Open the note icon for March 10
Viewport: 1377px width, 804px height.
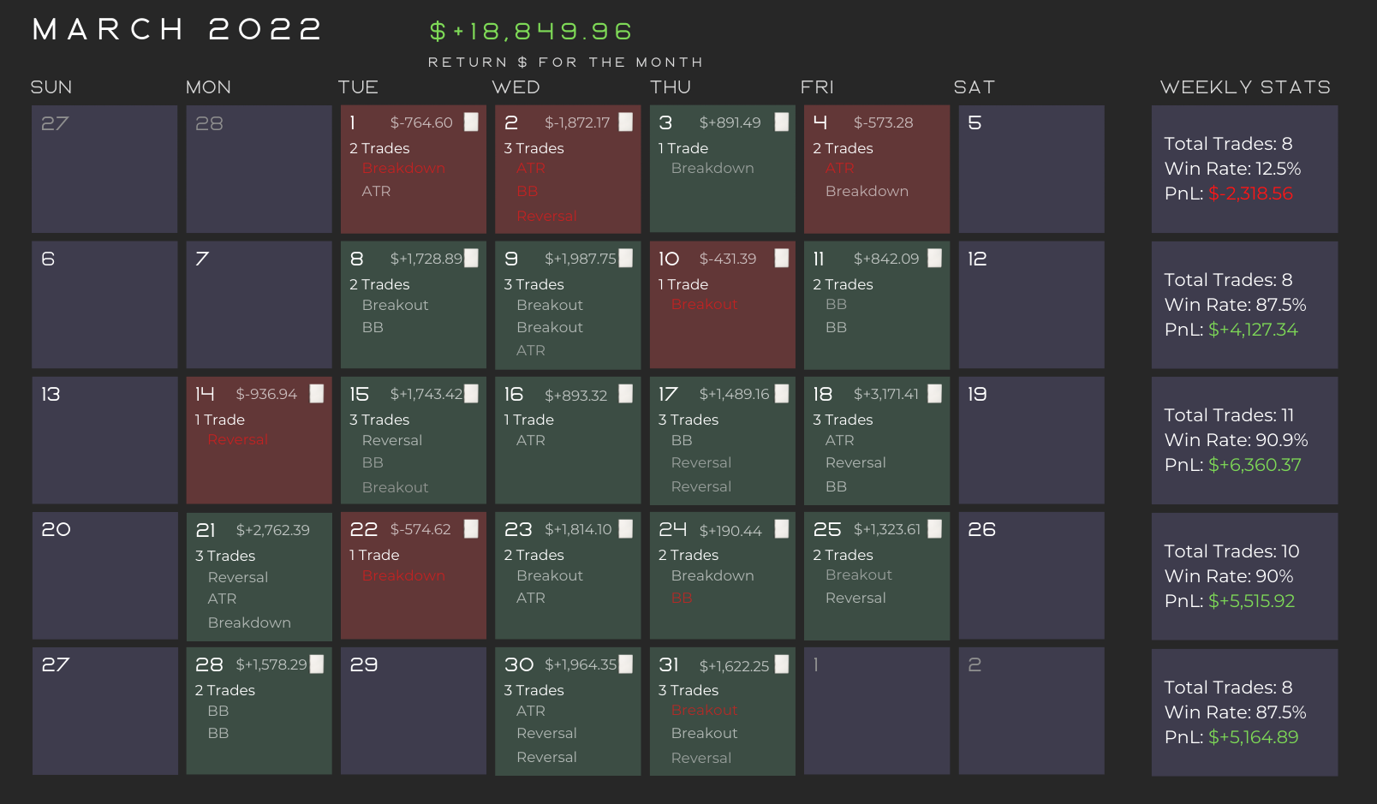(x=781, y=259)
